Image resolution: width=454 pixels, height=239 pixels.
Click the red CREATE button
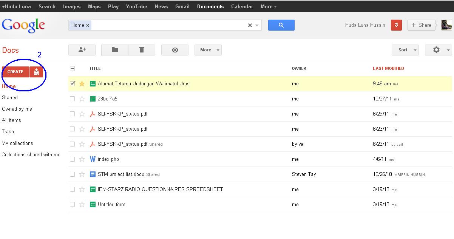point(15,71)
